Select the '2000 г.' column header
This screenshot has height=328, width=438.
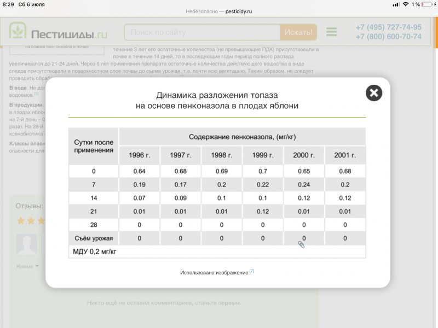click(x=304, y=155)
